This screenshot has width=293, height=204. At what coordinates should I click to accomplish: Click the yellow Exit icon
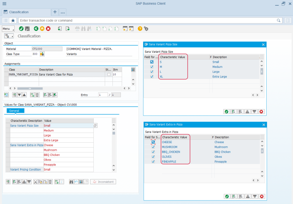click(42, 29)
